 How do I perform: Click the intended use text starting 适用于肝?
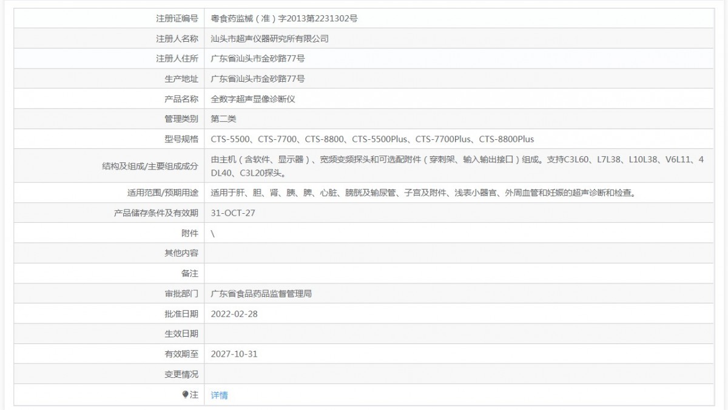(423, 193)
